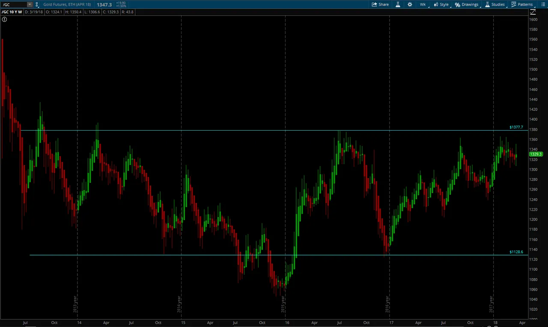Click the L: 1306.6 low value
The width and height of the screenshot is (548, 327).
point(92,12)
